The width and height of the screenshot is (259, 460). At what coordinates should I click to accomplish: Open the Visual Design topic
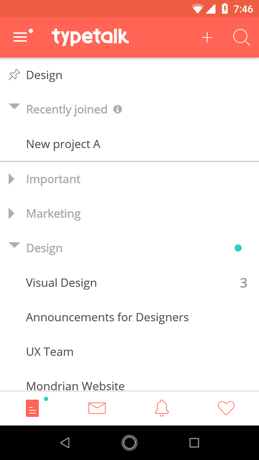(129, 283)
